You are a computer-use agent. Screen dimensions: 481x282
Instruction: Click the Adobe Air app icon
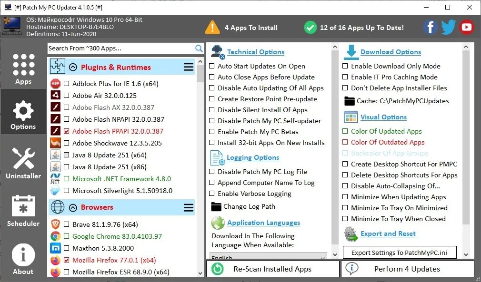click(x=56, y=96)
